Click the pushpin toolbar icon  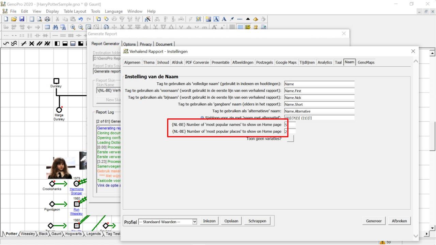click(232, 19)
